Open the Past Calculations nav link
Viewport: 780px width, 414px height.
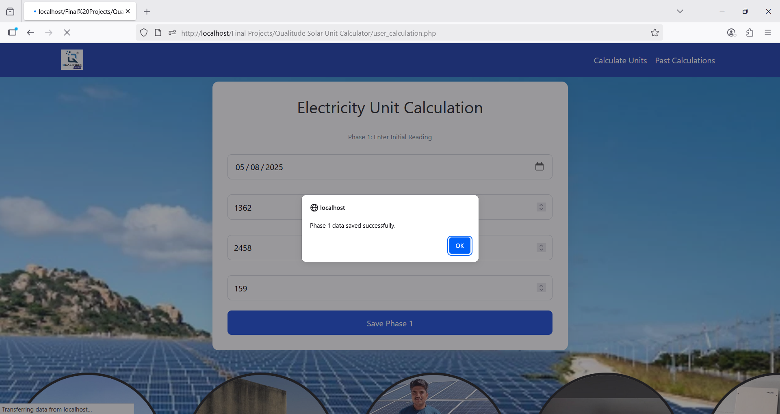685,60
